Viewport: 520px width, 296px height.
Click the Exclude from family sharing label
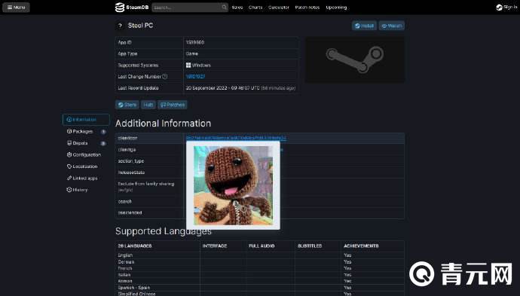point(146,184)
